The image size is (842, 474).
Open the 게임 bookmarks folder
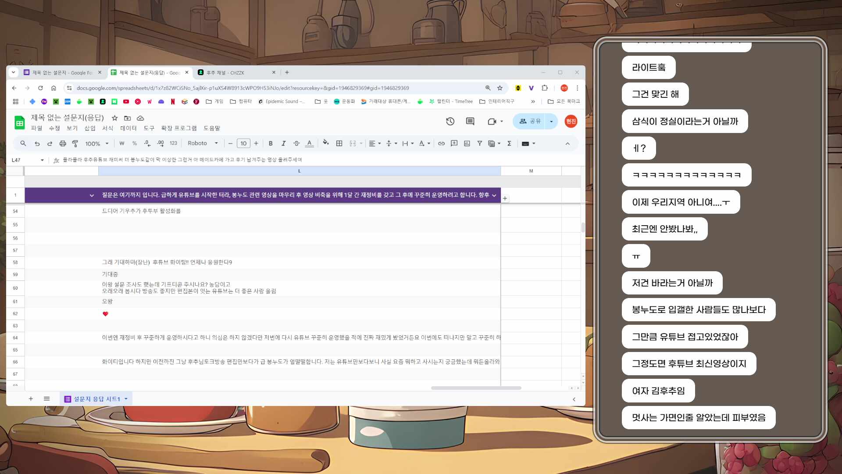pyautogui.click(x=214, y=101)
